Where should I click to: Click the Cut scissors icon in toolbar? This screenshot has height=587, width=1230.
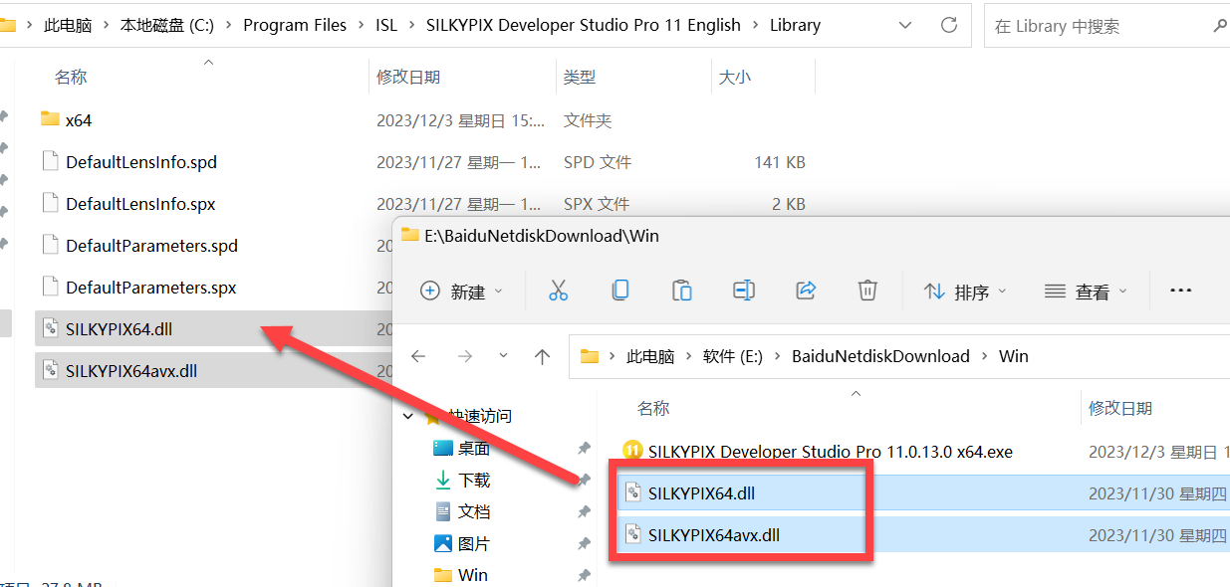[x=558, y=291]
